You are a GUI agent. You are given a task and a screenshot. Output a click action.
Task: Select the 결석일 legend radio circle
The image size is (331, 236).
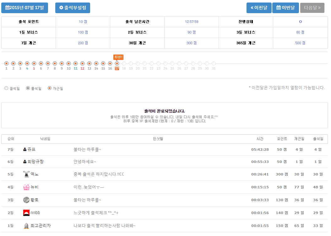(6, 88)
